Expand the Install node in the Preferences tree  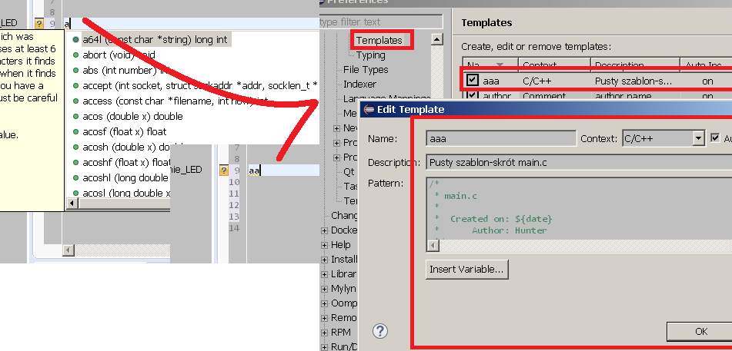(325, 260)
